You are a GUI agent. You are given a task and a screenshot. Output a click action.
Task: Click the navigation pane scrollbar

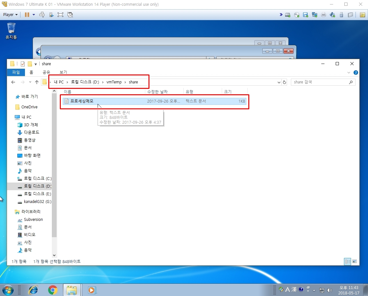(54, 165)
